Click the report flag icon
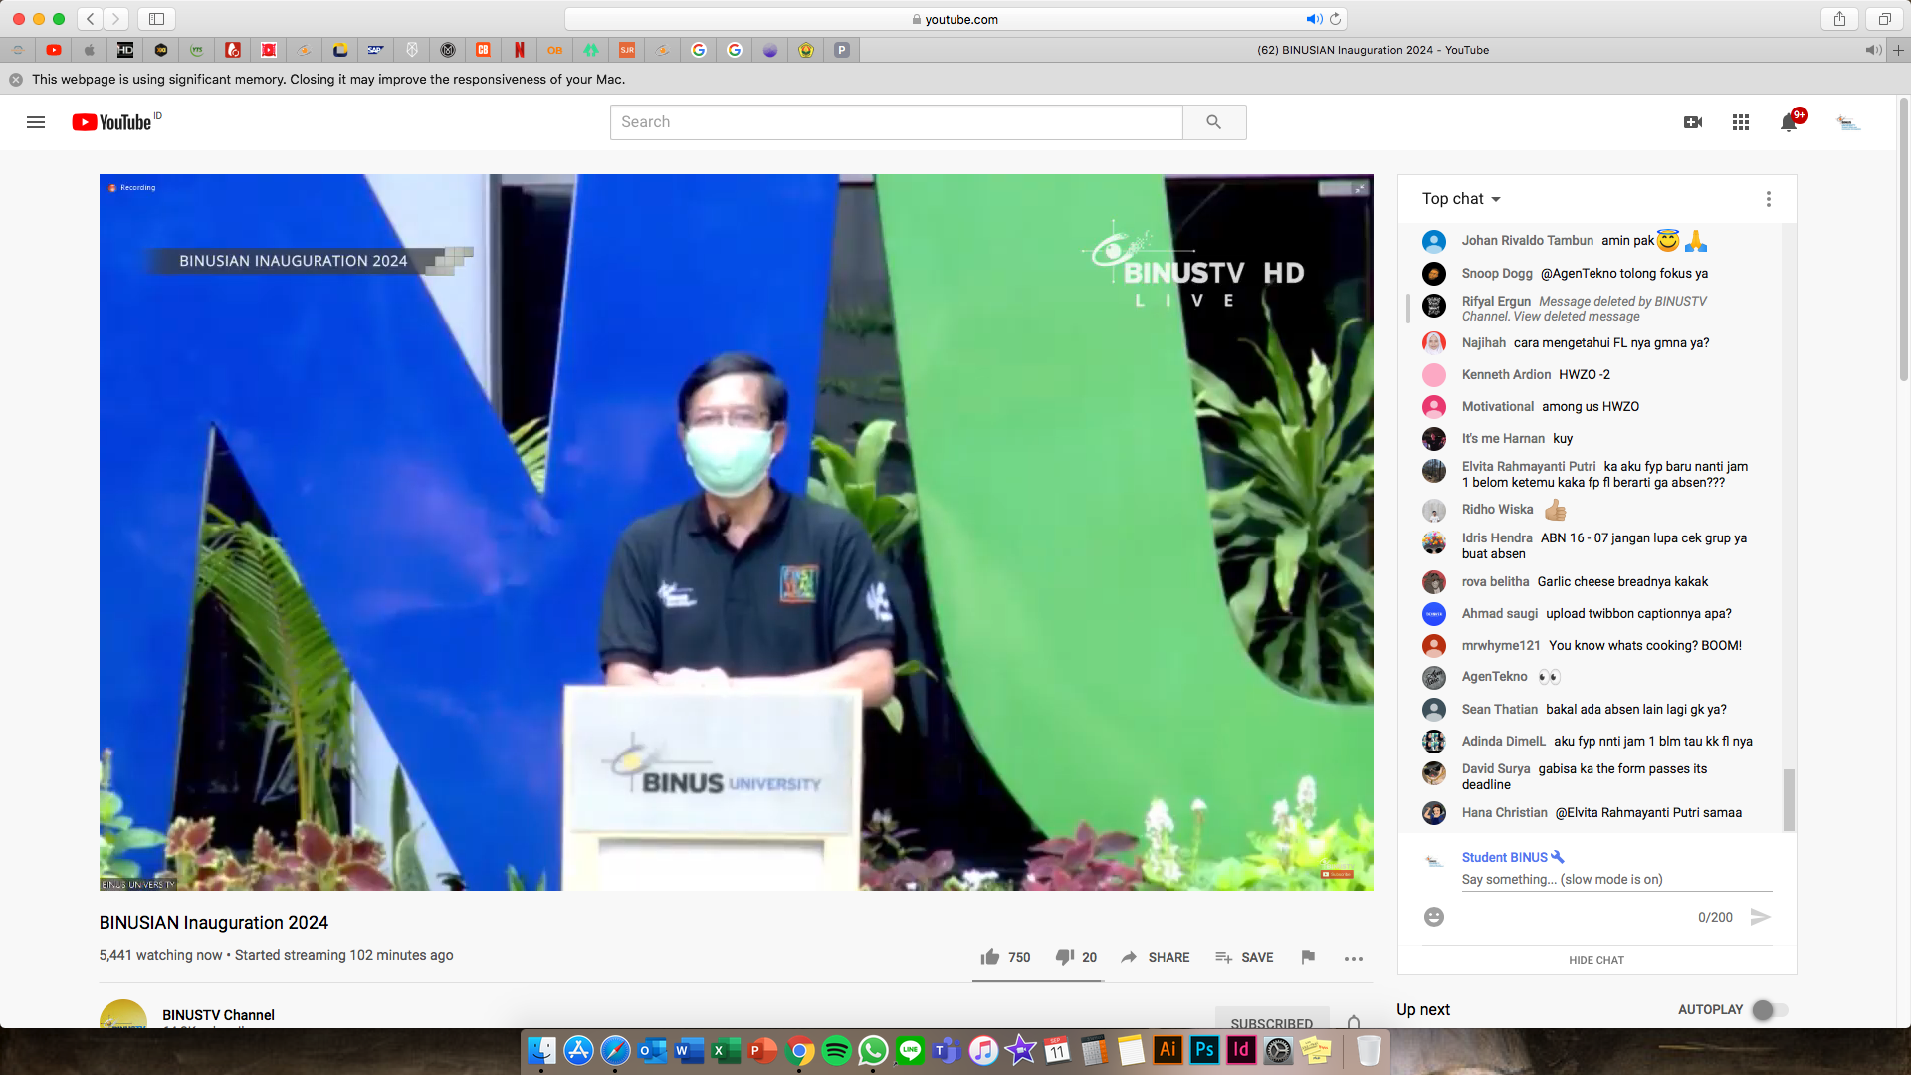Screen dimensions: 1911x1075 tap(1308, 957)
